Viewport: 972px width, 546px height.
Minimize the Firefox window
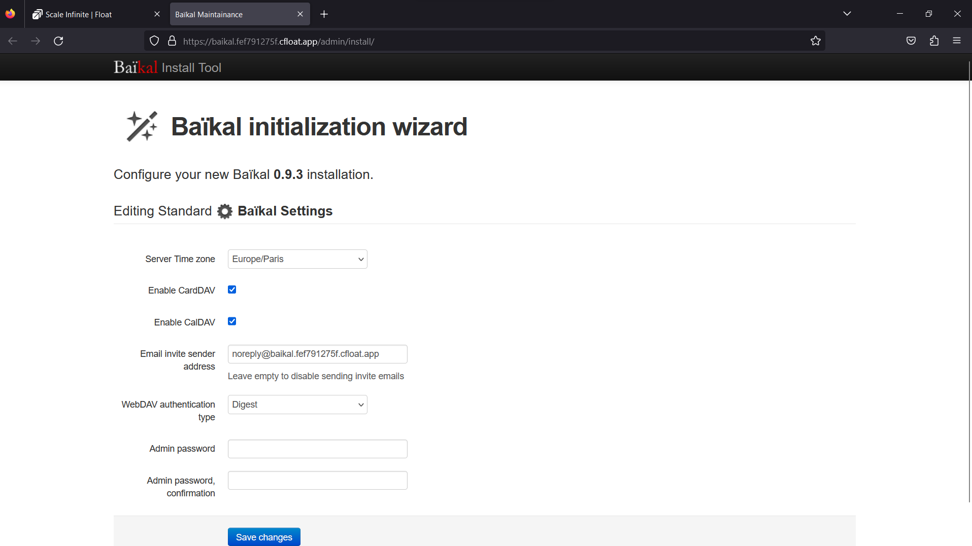[x=900, y=14]
